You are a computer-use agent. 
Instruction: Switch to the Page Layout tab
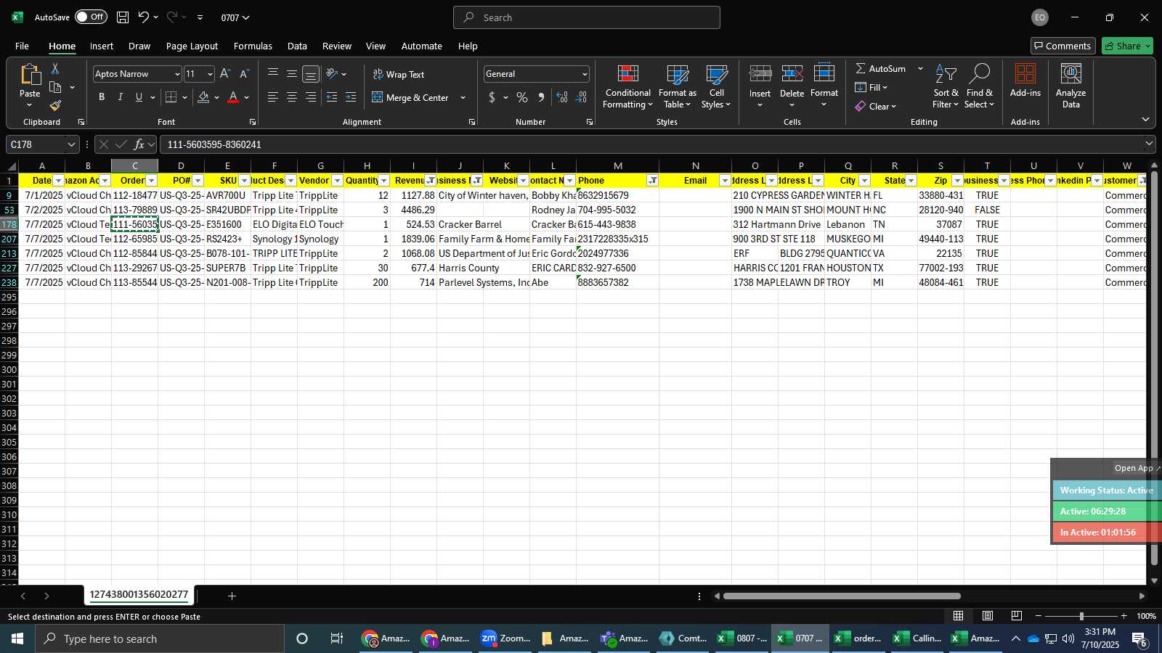click(192, 46)
